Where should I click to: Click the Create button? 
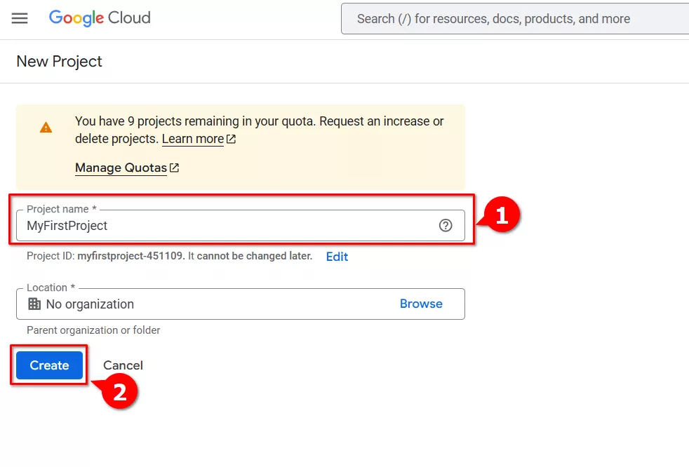point(48,365)
